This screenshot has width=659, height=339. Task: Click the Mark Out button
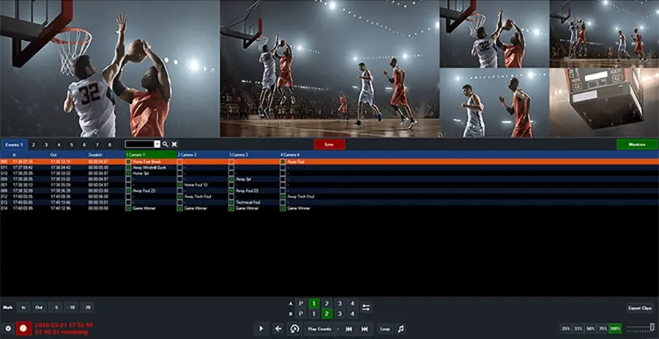[x=39, y=308]
